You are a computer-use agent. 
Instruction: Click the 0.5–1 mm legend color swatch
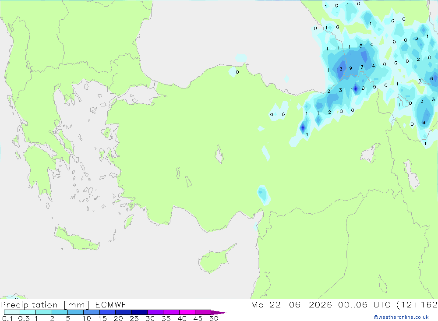pos(28,312)
